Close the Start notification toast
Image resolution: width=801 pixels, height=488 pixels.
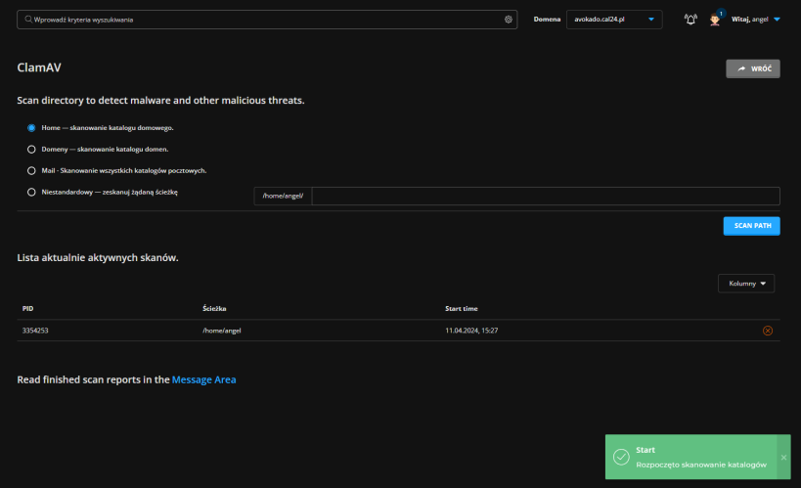783,458
